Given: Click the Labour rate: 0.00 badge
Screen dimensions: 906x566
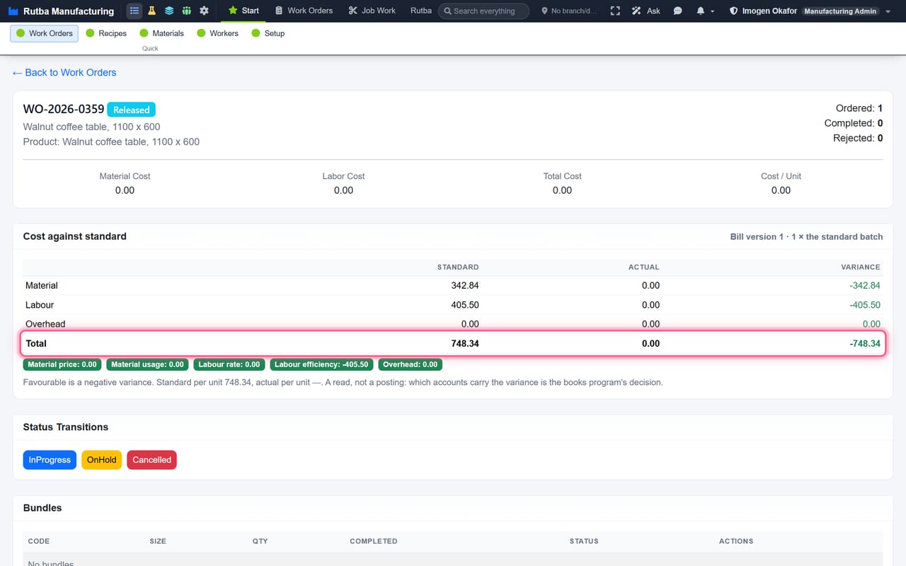Looking at the screenshot, I should point(229,364).
